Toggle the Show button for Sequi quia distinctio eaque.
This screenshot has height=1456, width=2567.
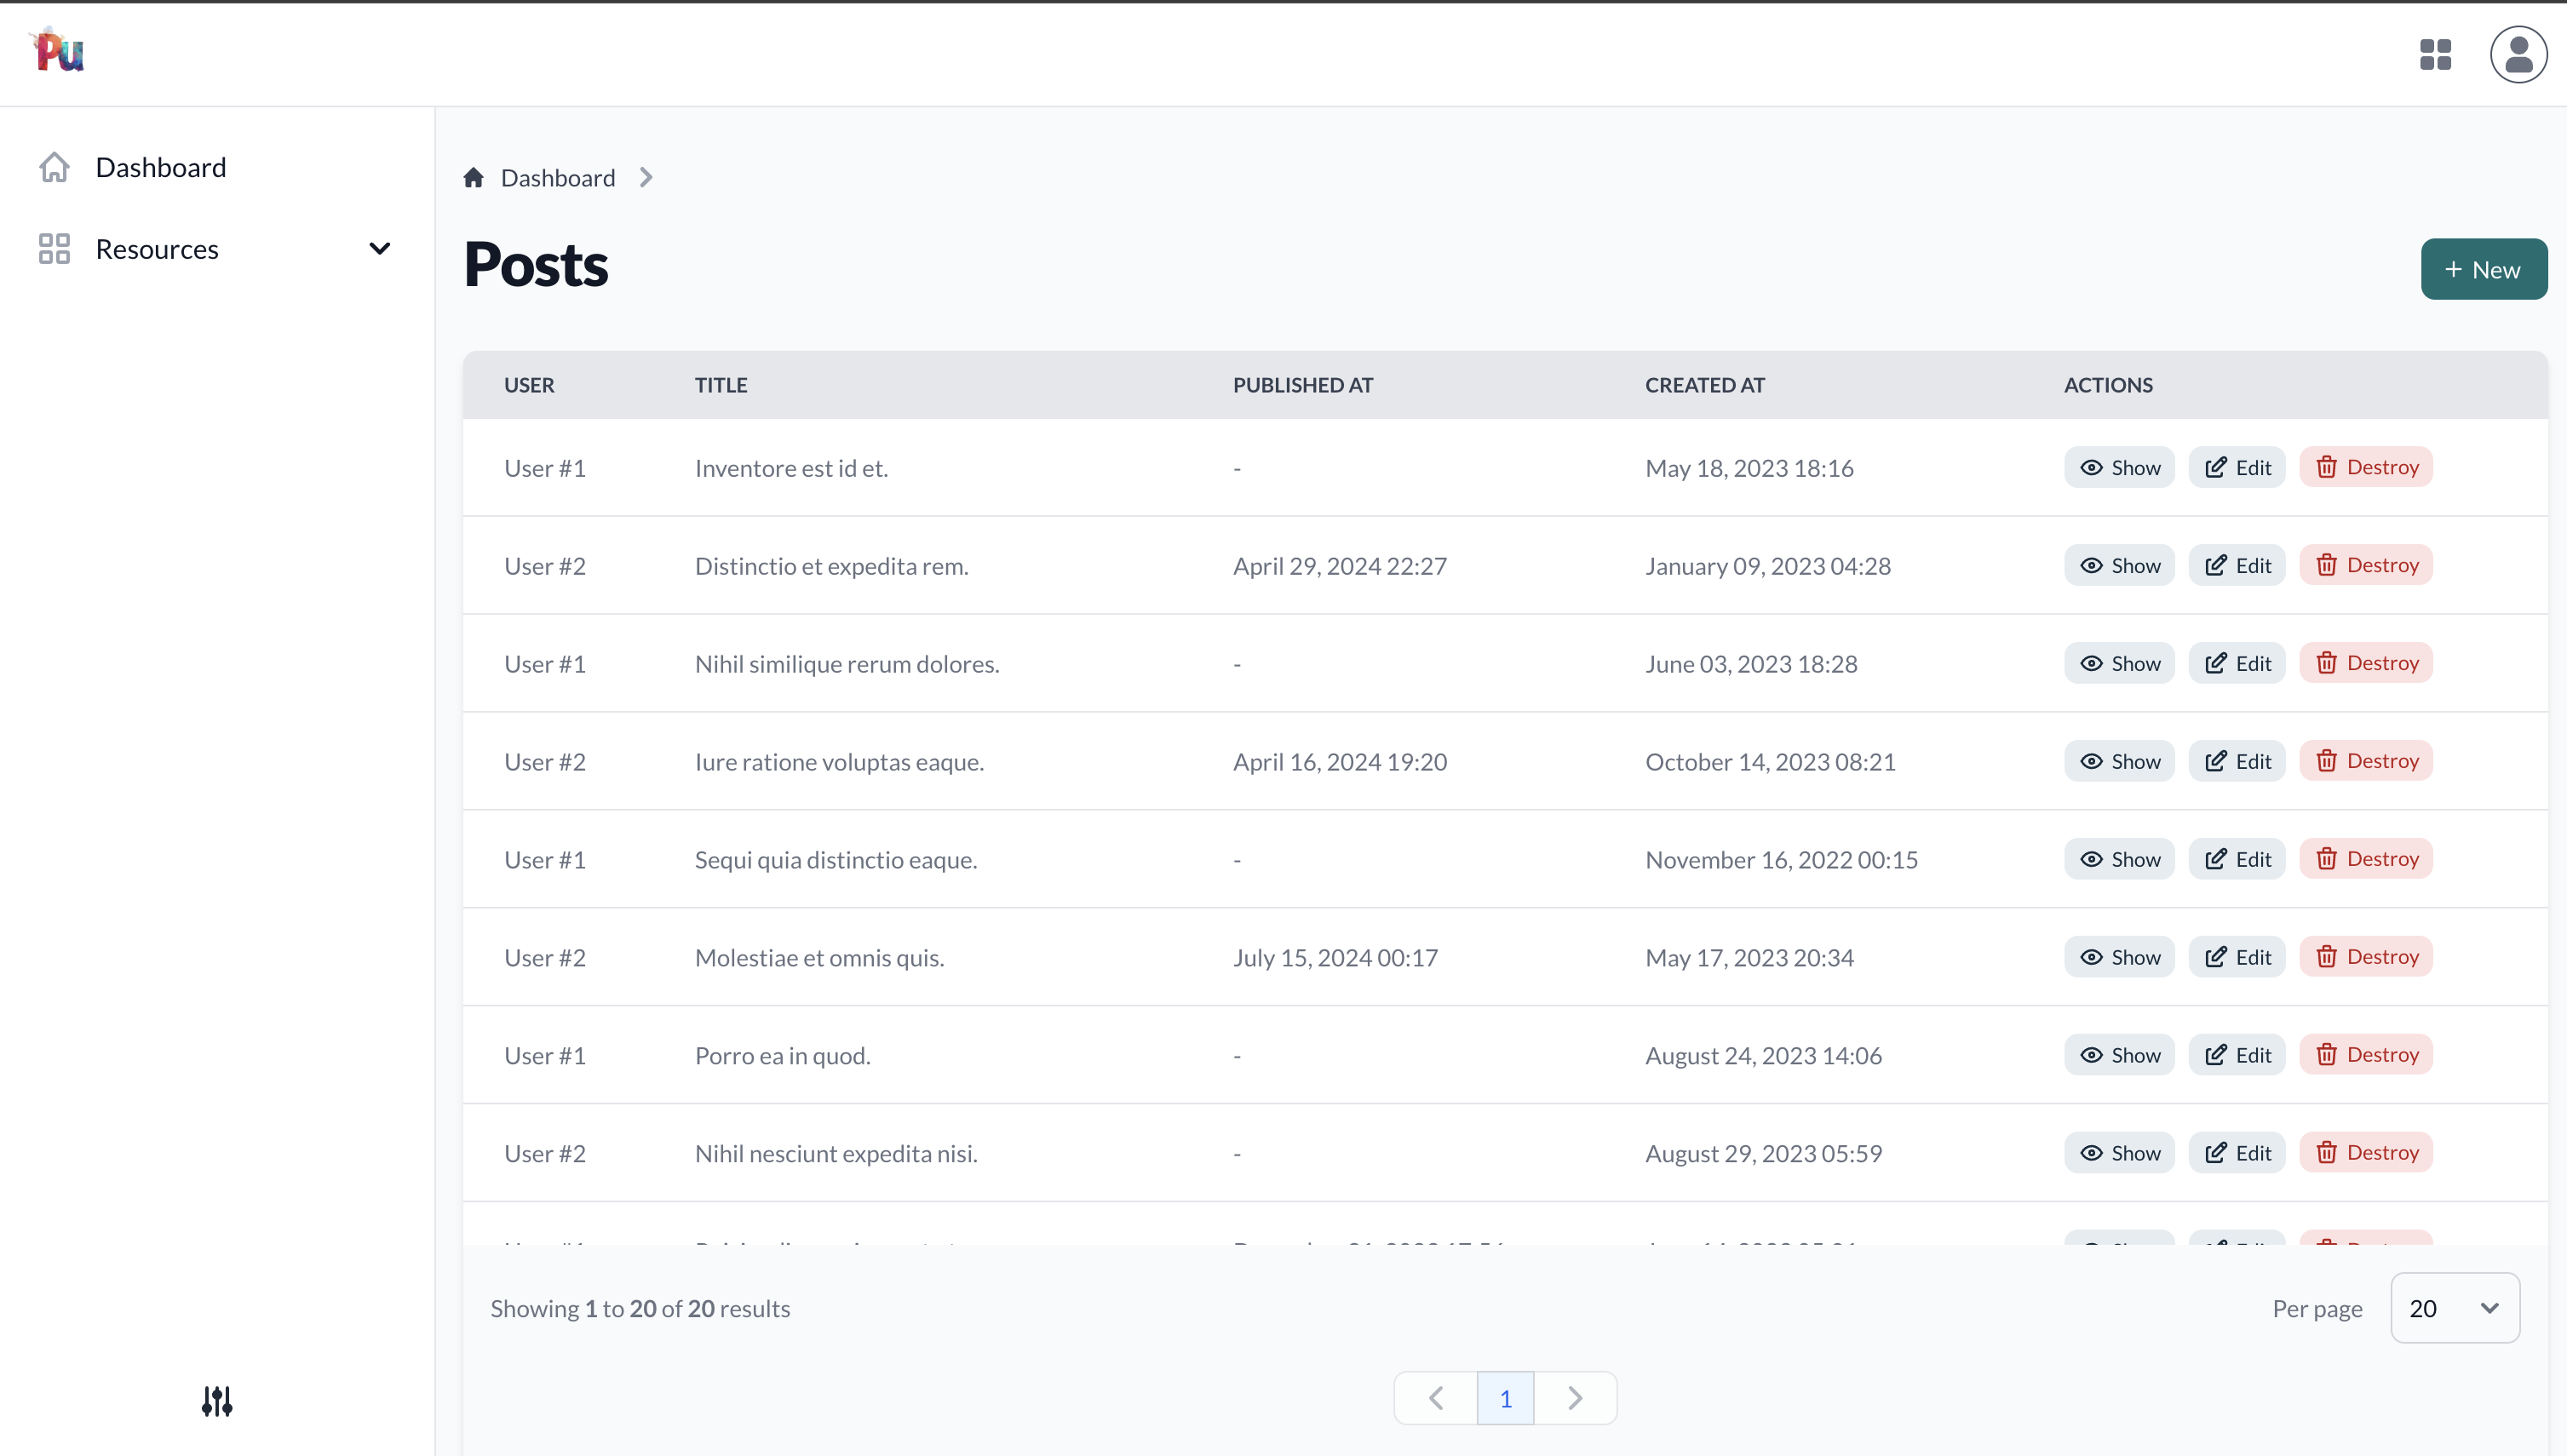click(2119, 858)
